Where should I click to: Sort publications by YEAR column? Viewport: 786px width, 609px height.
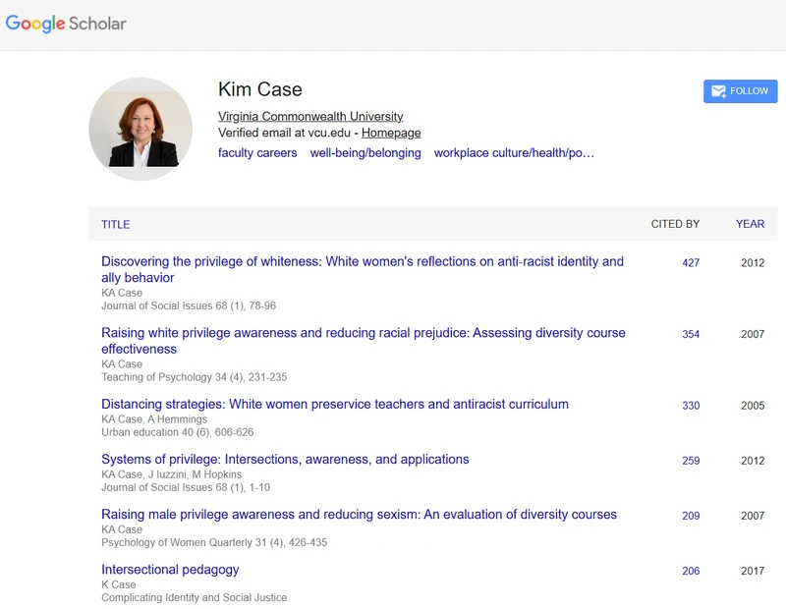point(750,224)
